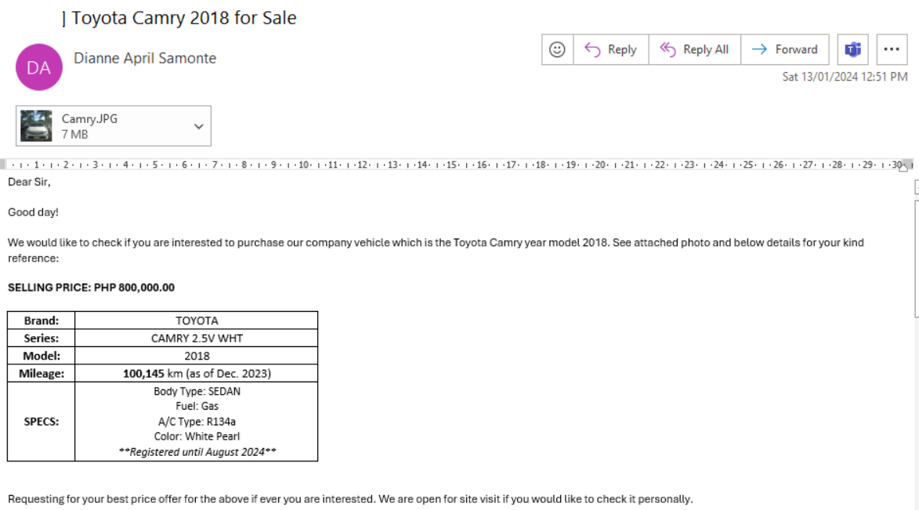The height and width of the screenshot is (510, 919).
Task: Expand the Camry.JPG attachment dropdown arrow
Action: click(198, 126)
